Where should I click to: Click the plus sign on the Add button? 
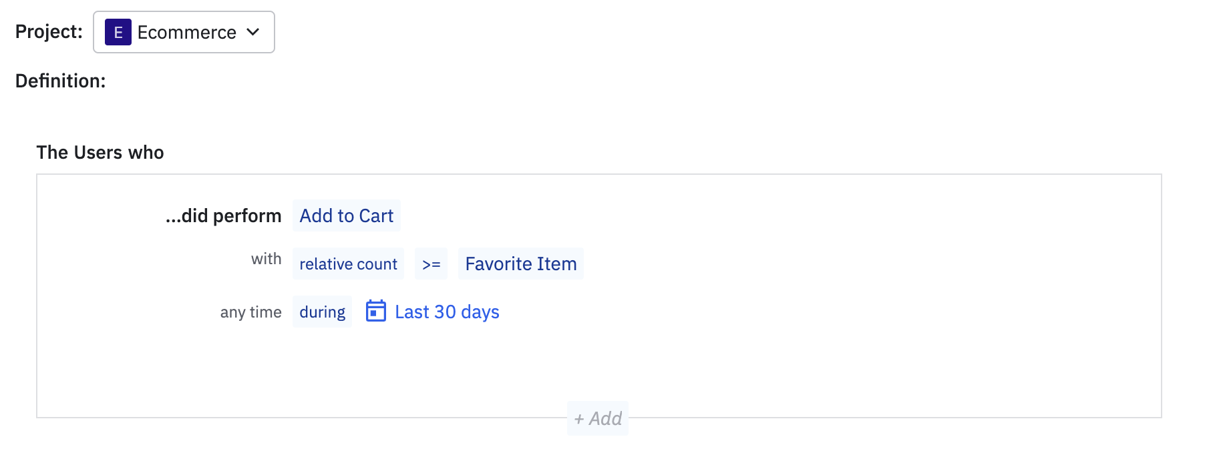(x=579, y=419)
